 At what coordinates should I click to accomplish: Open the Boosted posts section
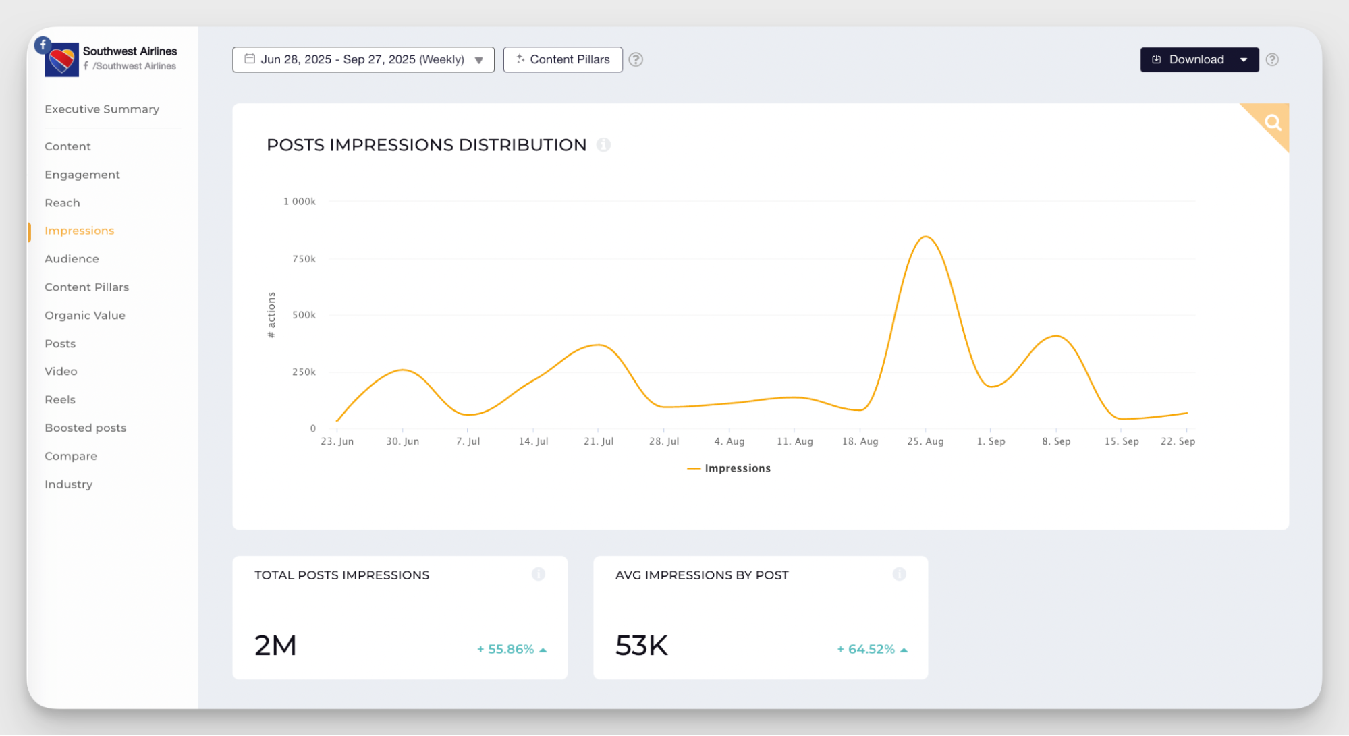tap(85, 428)
